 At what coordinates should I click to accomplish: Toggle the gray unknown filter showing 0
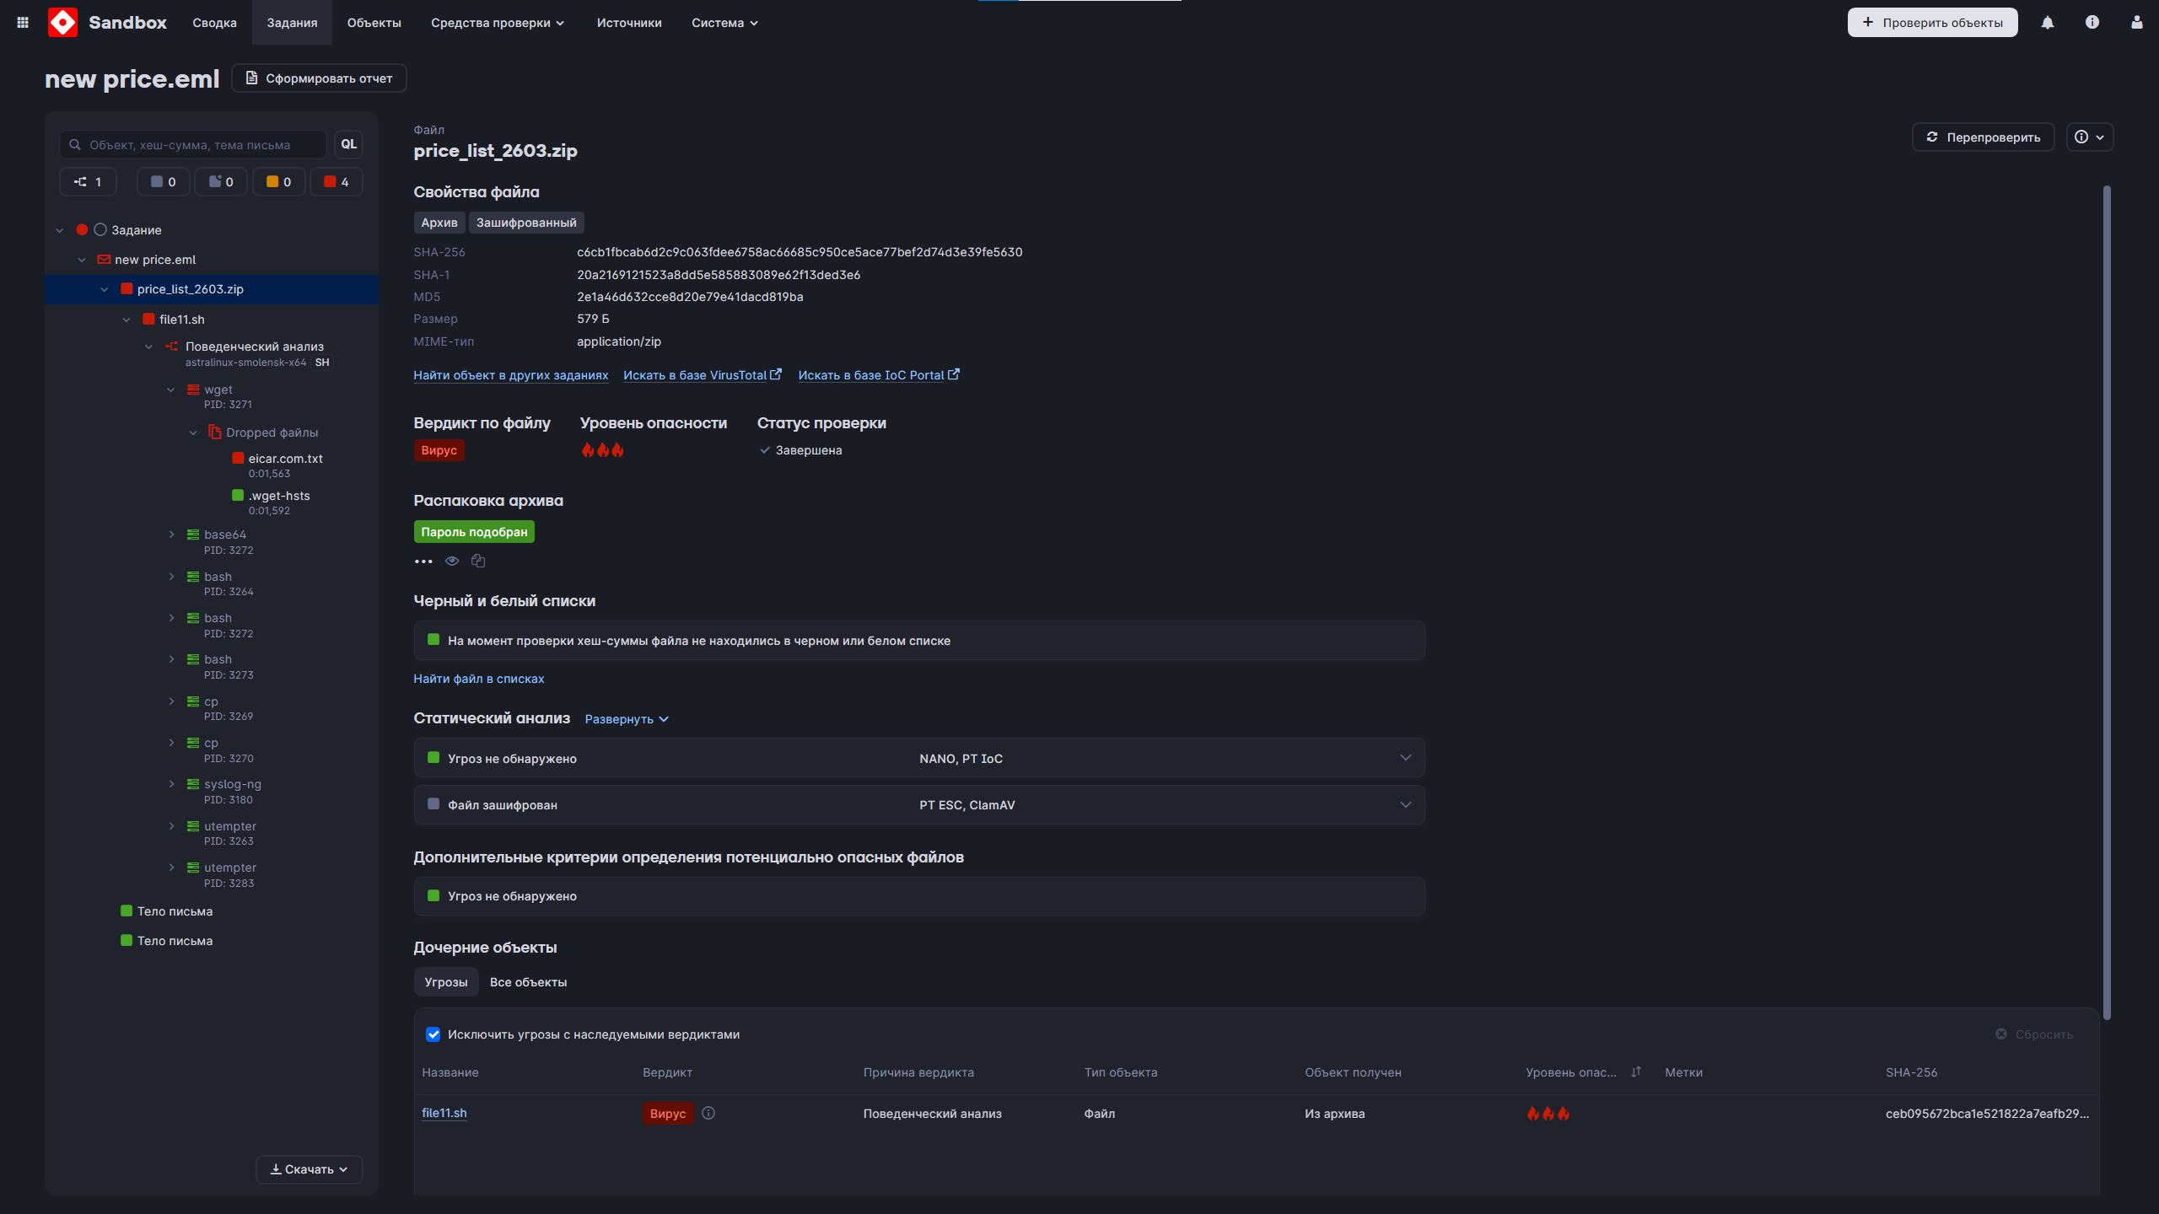click(x=163, y=182)
